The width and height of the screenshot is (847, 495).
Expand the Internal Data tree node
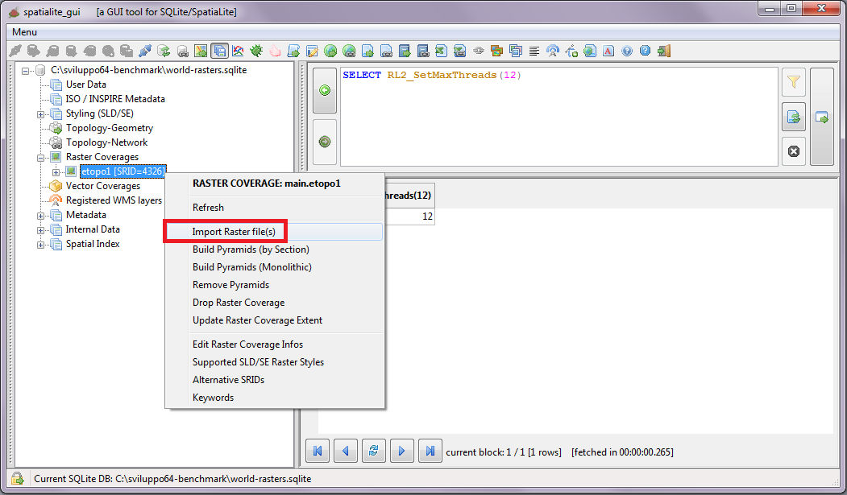pyautogui.click(x=40, y=230)
